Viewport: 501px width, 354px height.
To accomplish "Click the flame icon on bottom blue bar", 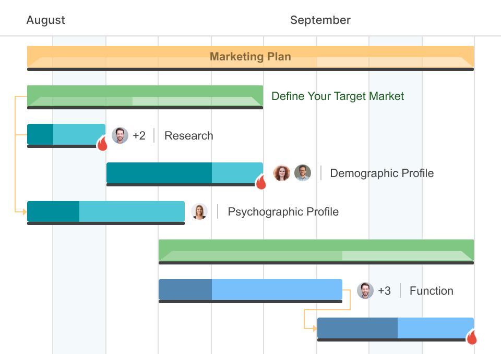I will click(x=472, y=337).
